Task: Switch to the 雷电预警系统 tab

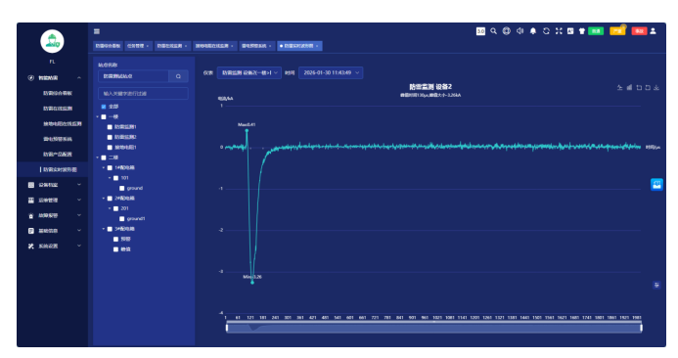Action: point(257,46)
